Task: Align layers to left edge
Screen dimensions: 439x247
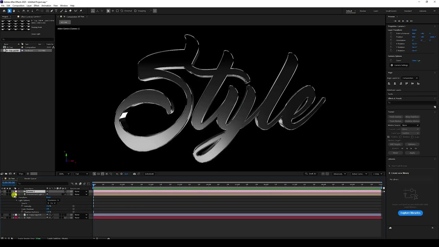Action: (x=389, y=83)
